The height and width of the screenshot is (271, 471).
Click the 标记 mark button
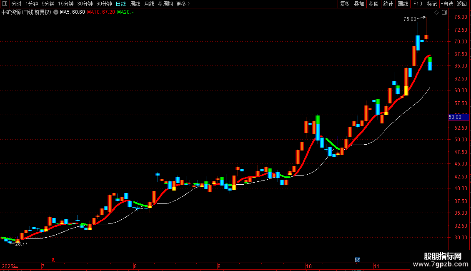[x=432, y=4]
